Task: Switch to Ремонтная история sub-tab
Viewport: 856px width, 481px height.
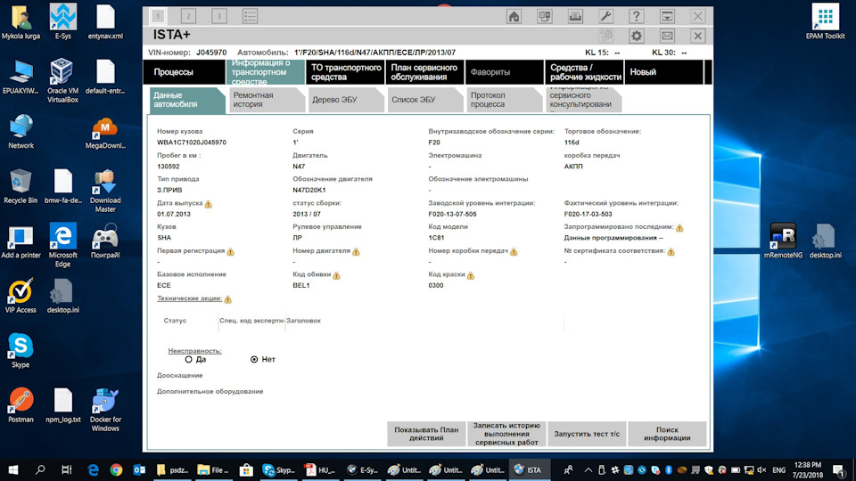Action: tap(266, 100)
